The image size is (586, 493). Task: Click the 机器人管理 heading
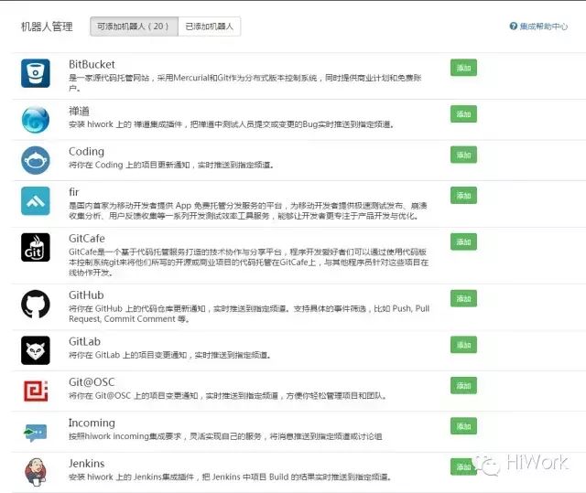point(47,27)
